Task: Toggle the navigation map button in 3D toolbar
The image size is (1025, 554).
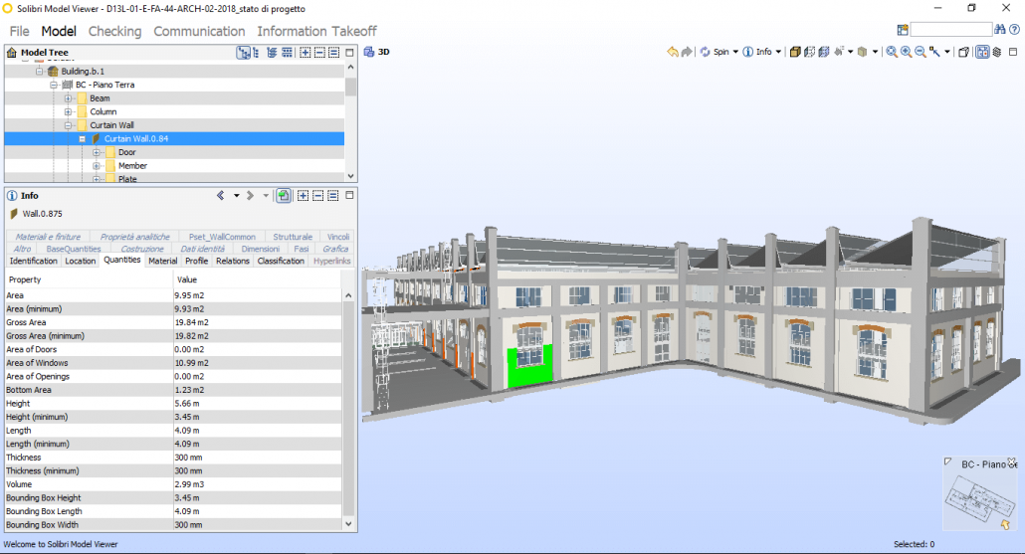Action: (x=982, y=52)
